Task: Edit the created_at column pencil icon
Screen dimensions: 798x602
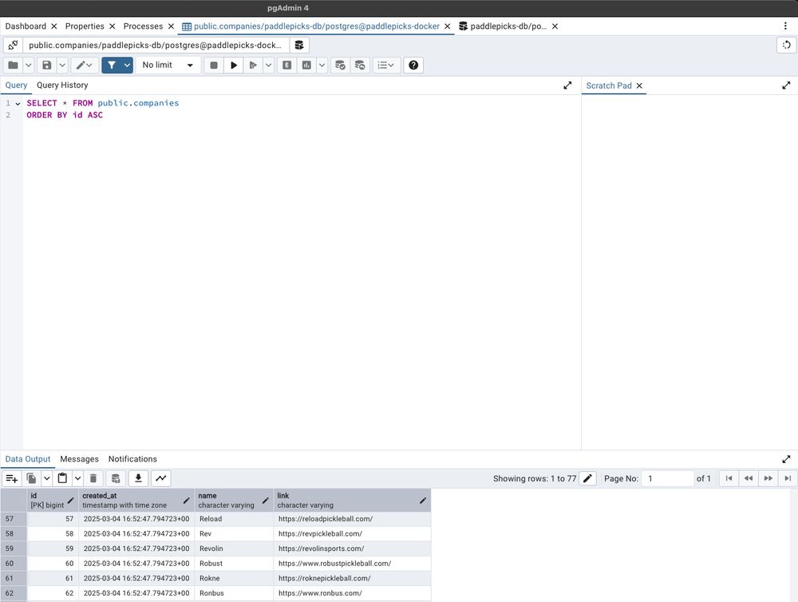Action: (x=187, y=501)
